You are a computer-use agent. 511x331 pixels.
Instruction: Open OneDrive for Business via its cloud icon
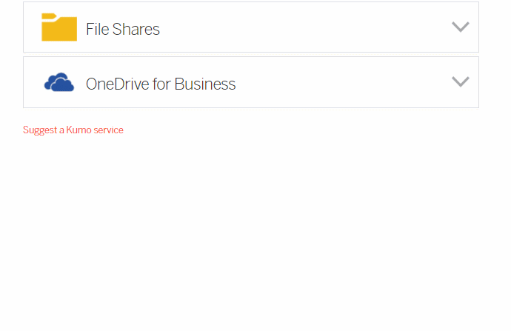(59, 82)
